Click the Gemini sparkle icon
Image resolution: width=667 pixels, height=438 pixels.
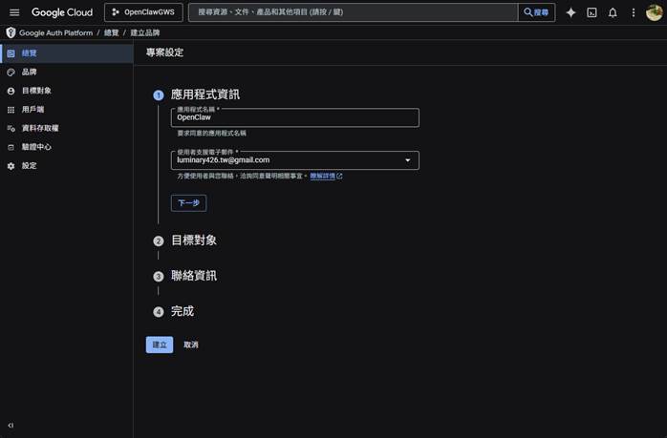(x=570, y=12)
